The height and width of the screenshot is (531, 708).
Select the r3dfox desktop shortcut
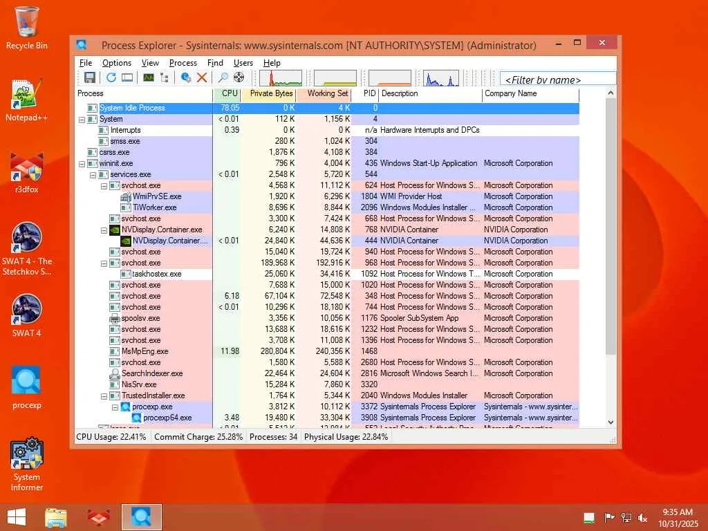pyautogui.click(x=27, y=172)
